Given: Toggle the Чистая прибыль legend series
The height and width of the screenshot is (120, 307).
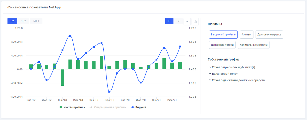Looking at the screenshot, I should pyautogui.click(x=72, y=107).
